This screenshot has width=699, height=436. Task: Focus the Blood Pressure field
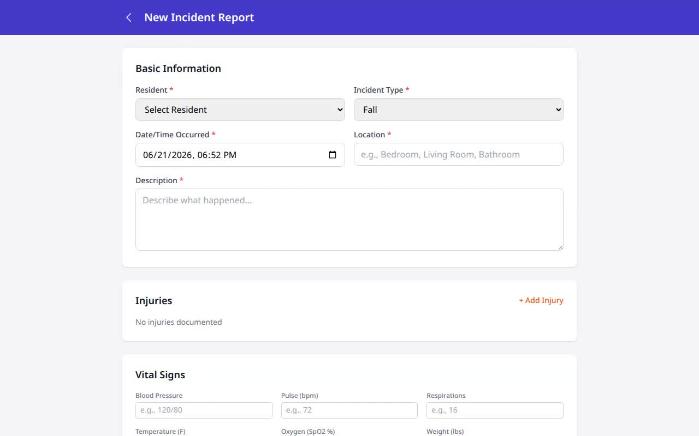(204, 410)
